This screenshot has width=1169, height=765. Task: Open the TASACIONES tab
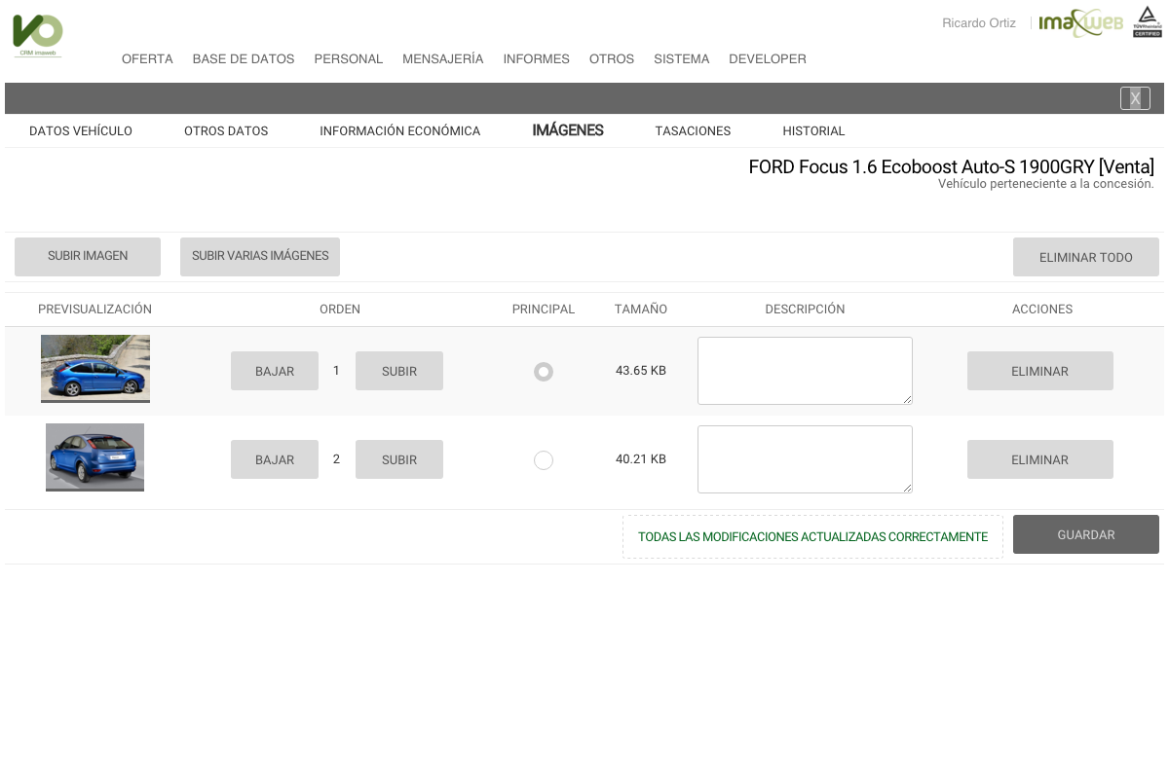tap(693, 131)
